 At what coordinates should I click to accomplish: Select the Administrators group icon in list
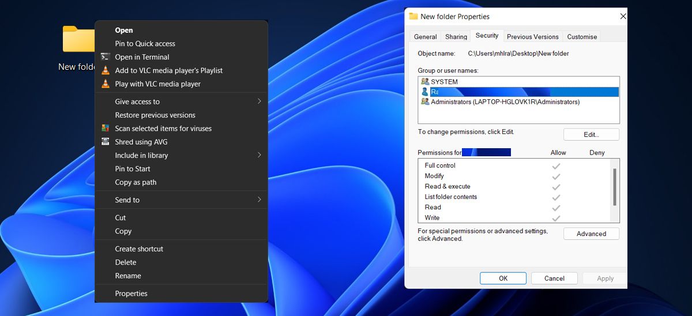[x=426, y=102]
